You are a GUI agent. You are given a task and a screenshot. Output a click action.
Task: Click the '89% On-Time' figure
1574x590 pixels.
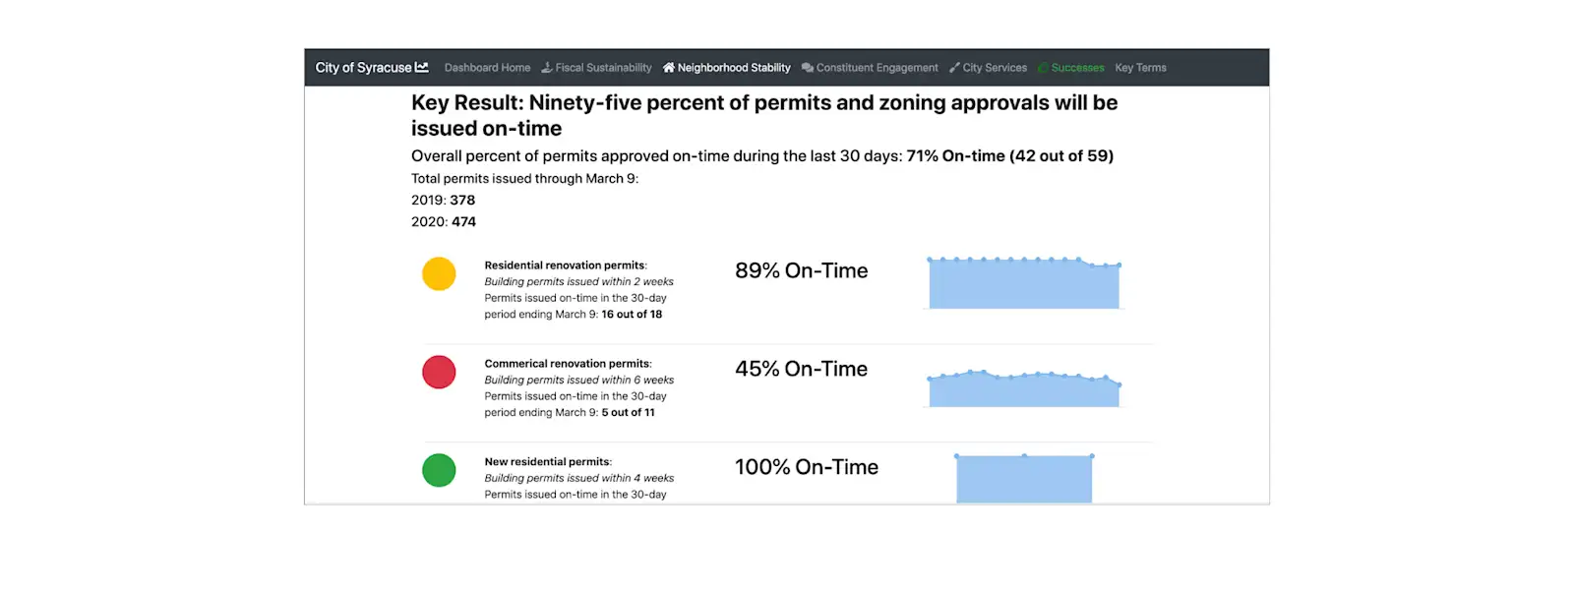[802, 270]
